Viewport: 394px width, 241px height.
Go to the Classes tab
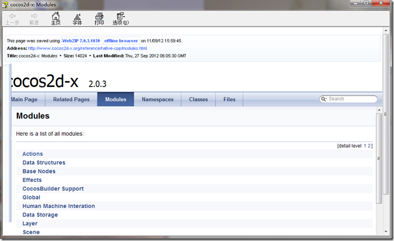(198, 100)
